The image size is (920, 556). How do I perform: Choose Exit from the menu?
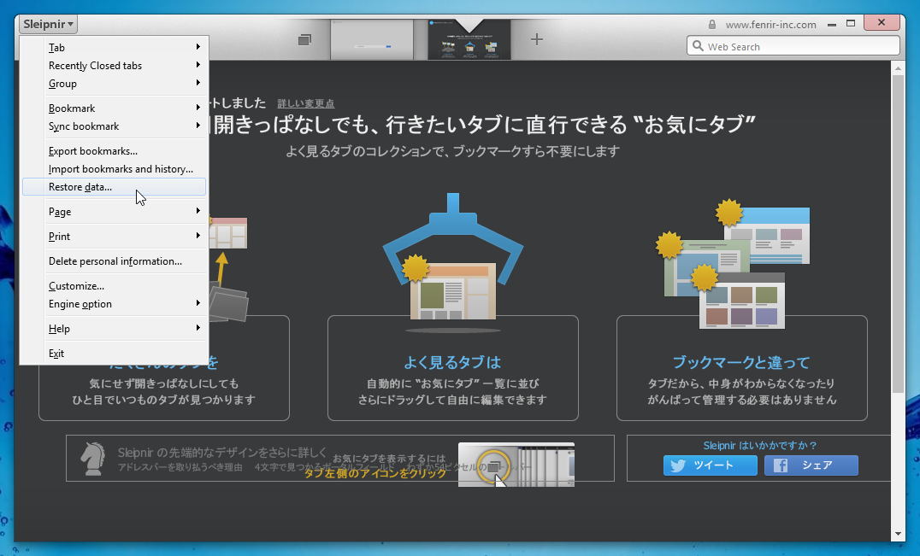[115, 354]
